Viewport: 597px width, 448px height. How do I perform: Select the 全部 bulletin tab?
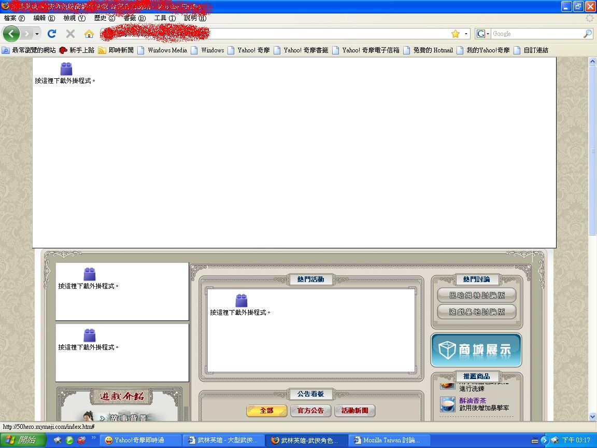click(x=266, y=411)
